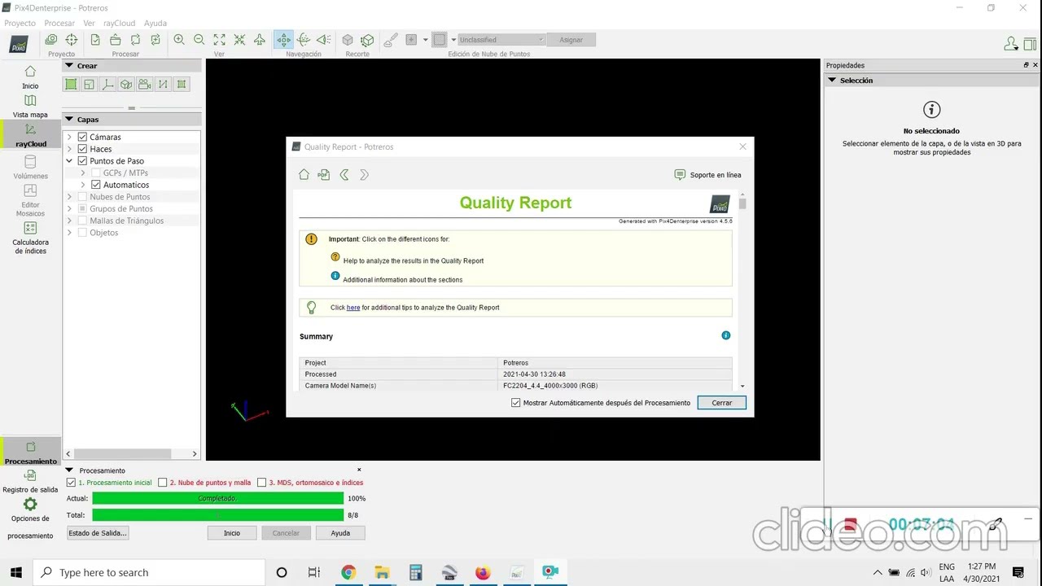Expand the Cámaras tree node
Viewport: 1042px width, 586px height.
[69, 137]
